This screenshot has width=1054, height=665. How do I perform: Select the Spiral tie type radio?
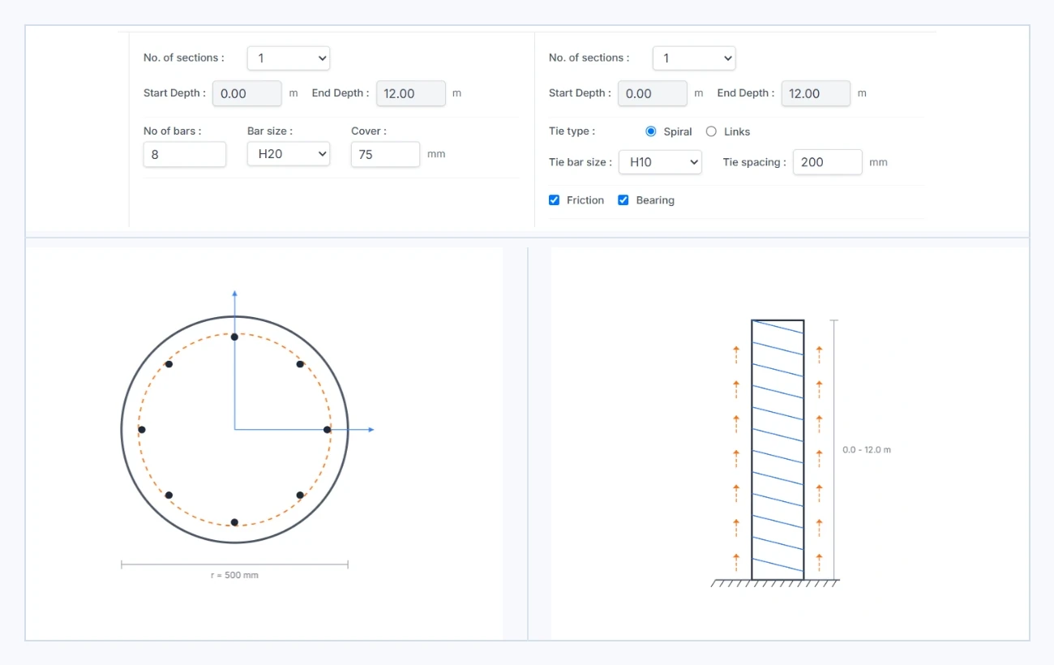pyautogui.click(x=651, y=131)
